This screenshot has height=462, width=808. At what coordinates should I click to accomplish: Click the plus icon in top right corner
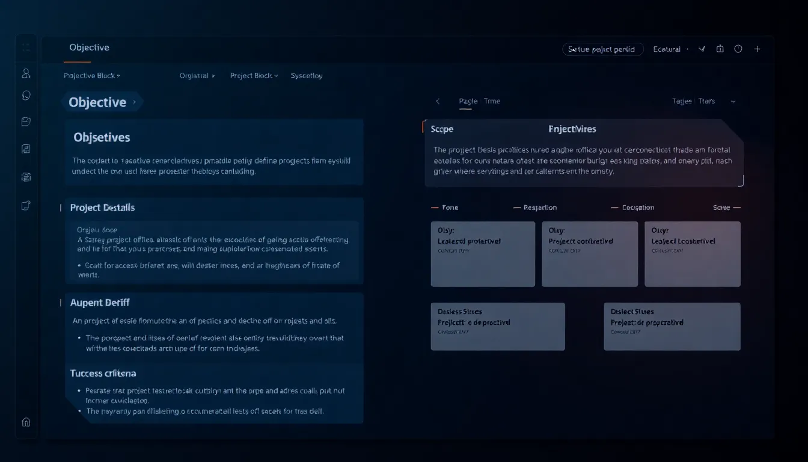pos(757,49)
